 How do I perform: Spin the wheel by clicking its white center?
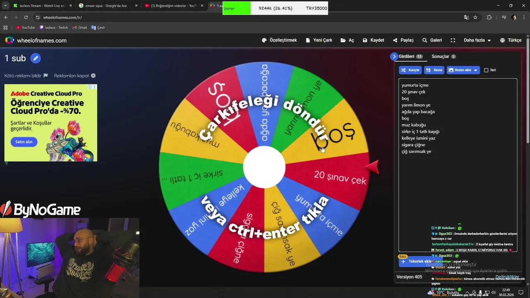tap(264, 167)
